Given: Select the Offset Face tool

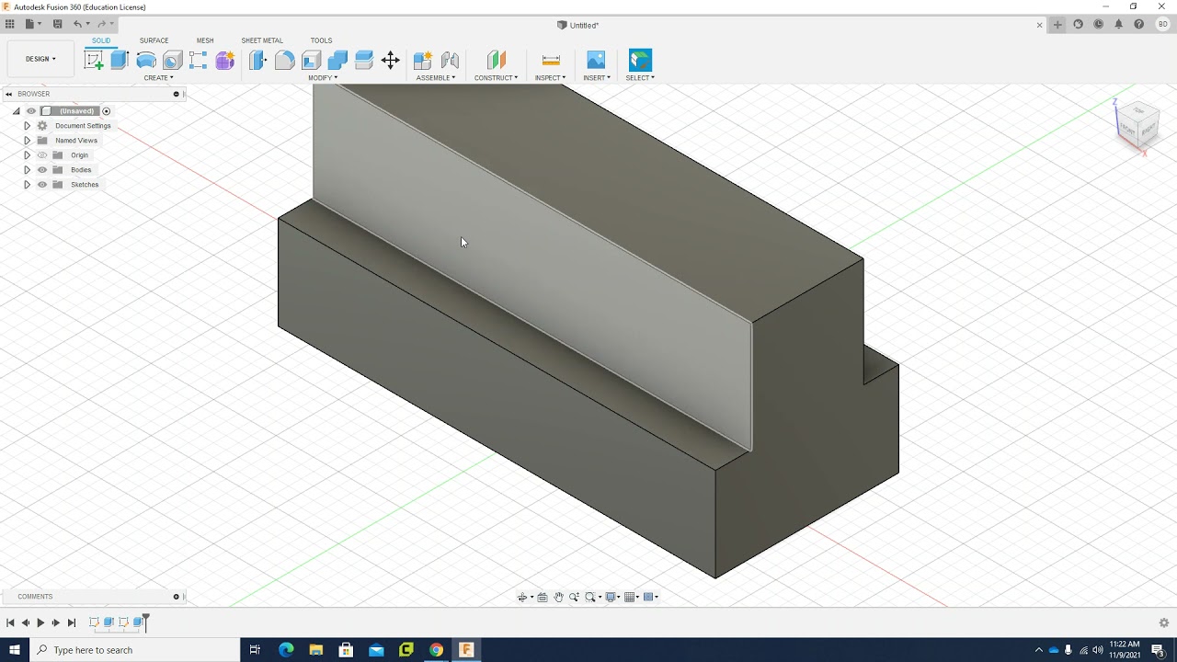Looking at the screenshot, I should pyautogui.click(x=364, y=61).
